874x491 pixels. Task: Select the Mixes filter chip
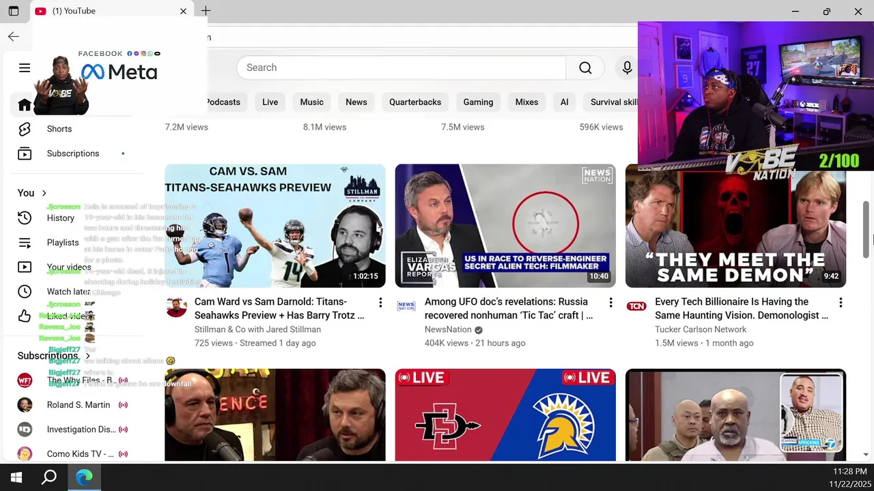526,102
